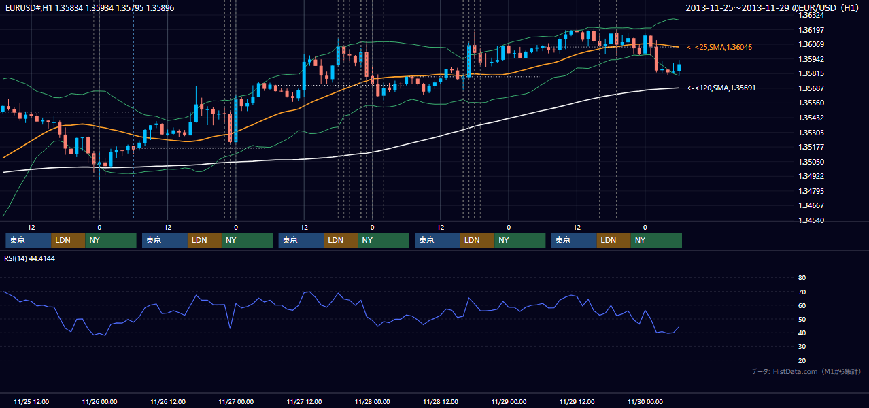The image size is (869, 408).
Task: Click price axis value 1.34540
Action: pos(811,220)
